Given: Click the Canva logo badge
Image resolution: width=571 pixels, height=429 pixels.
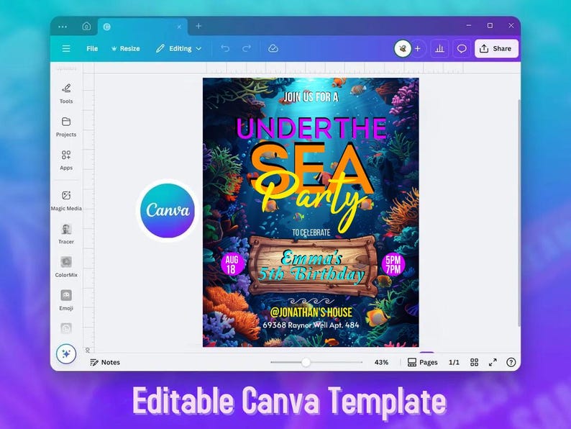Looking at the screenshot, I should tap(168, 210).
